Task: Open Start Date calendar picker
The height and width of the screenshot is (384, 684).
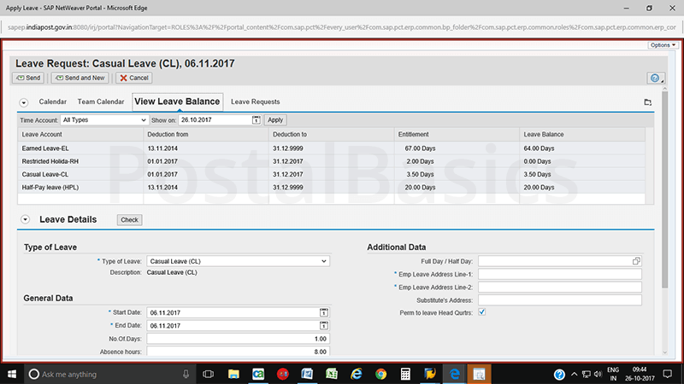Action: (324, 313)
